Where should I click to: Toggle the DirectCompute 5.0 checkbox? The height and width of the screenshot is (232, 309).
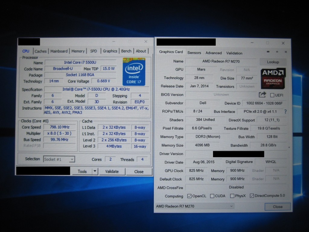[x=252, y=196]
